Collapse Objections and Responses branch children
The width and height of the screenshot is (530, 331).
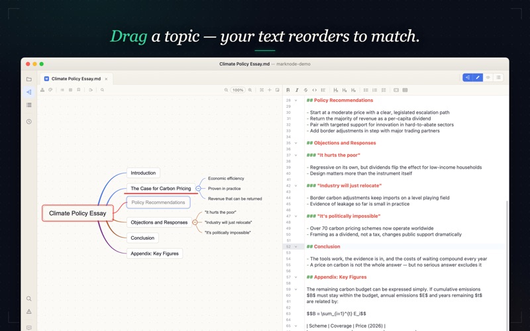[x=195, y=222]
